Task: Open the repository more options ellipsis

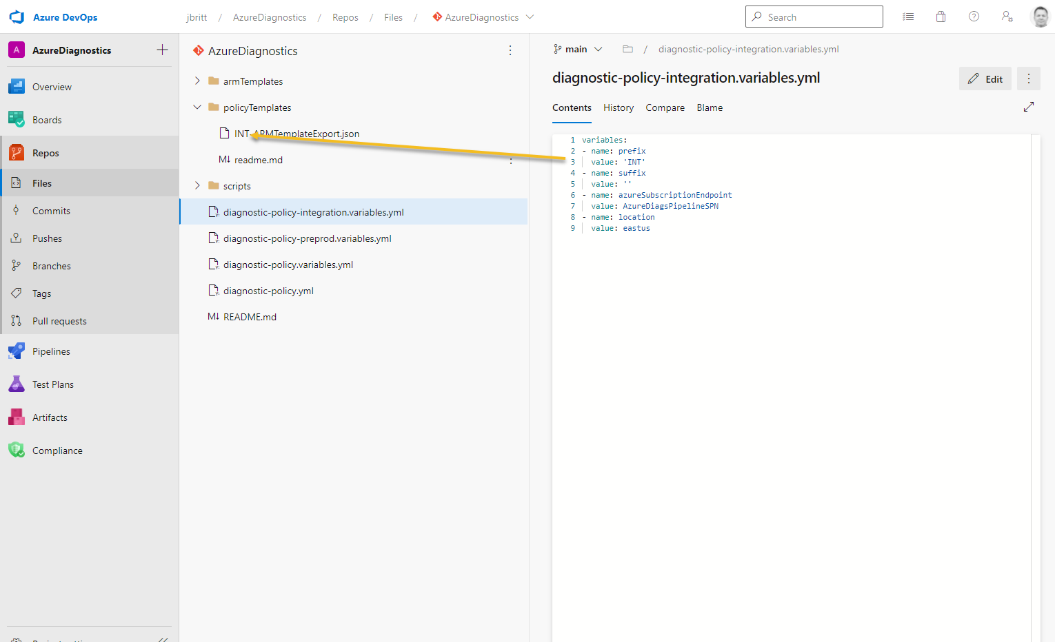Action: (510, 50)
